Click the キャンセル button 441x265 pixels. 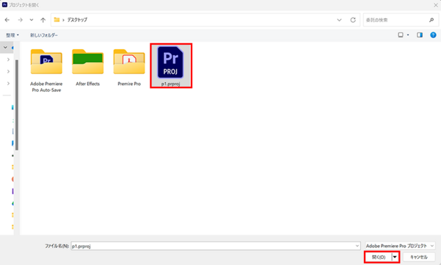click(x=419, y=257)
